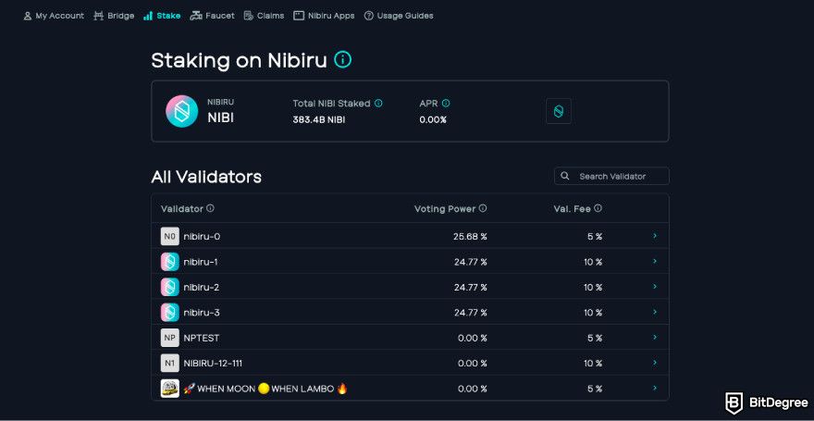Click the N1 avatar of NIBIRU-12-111
The width and height of the screenshot is (814, 421).
(170, 364)
